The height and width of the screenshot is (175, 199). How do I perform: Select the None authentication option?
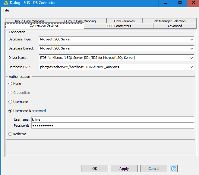(x=10, y=84)
